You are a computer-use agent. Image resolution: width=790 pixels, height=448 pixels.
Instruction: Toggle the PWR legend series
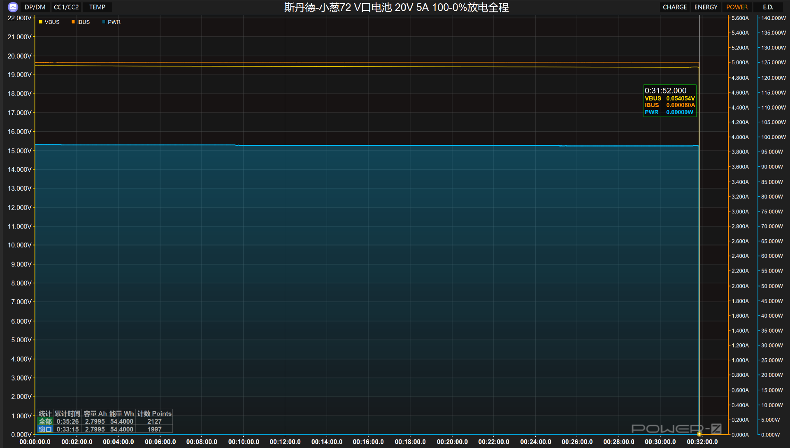click(x=112, y=22)
